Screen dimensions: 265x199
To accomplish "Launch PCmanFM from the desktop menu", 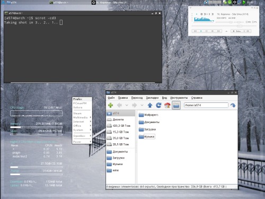I will (82, 103).
